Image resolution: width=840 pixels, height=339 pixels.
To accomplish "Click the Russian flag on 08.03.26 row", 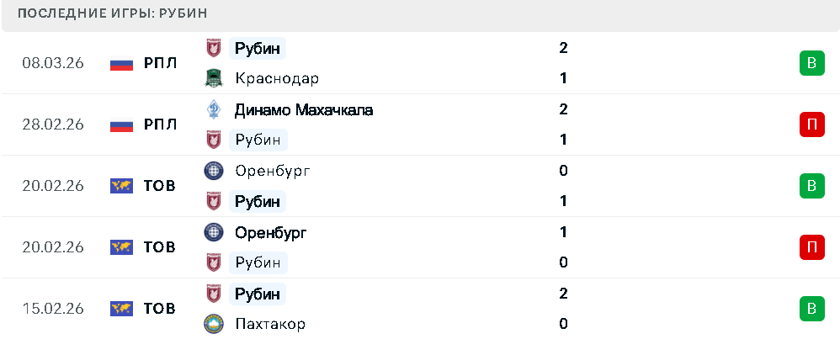I will pos(122,63).
